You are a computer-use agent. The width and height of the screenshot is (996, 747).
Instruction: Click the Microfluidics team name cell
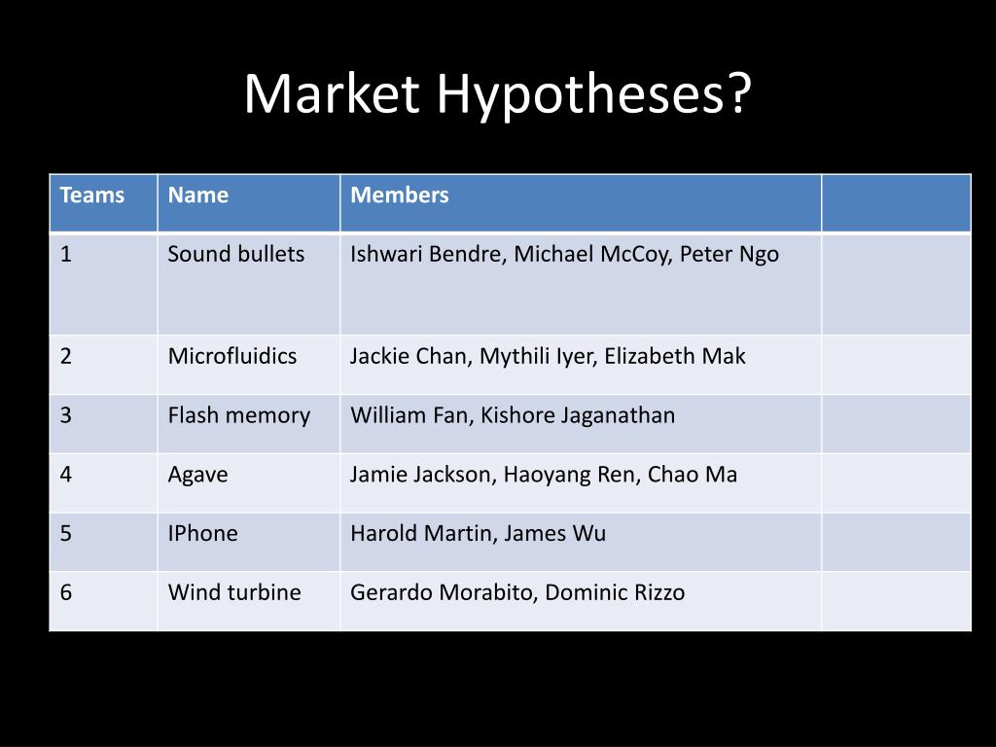(249, 366)
